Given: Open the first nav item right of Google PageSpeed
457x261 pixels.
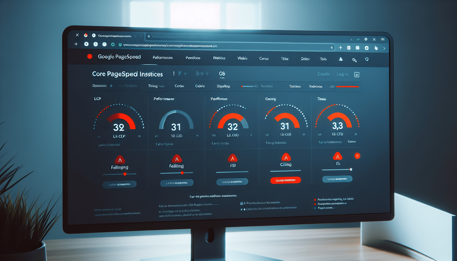Looking at the screenshot, I should [x=163, y=58].
